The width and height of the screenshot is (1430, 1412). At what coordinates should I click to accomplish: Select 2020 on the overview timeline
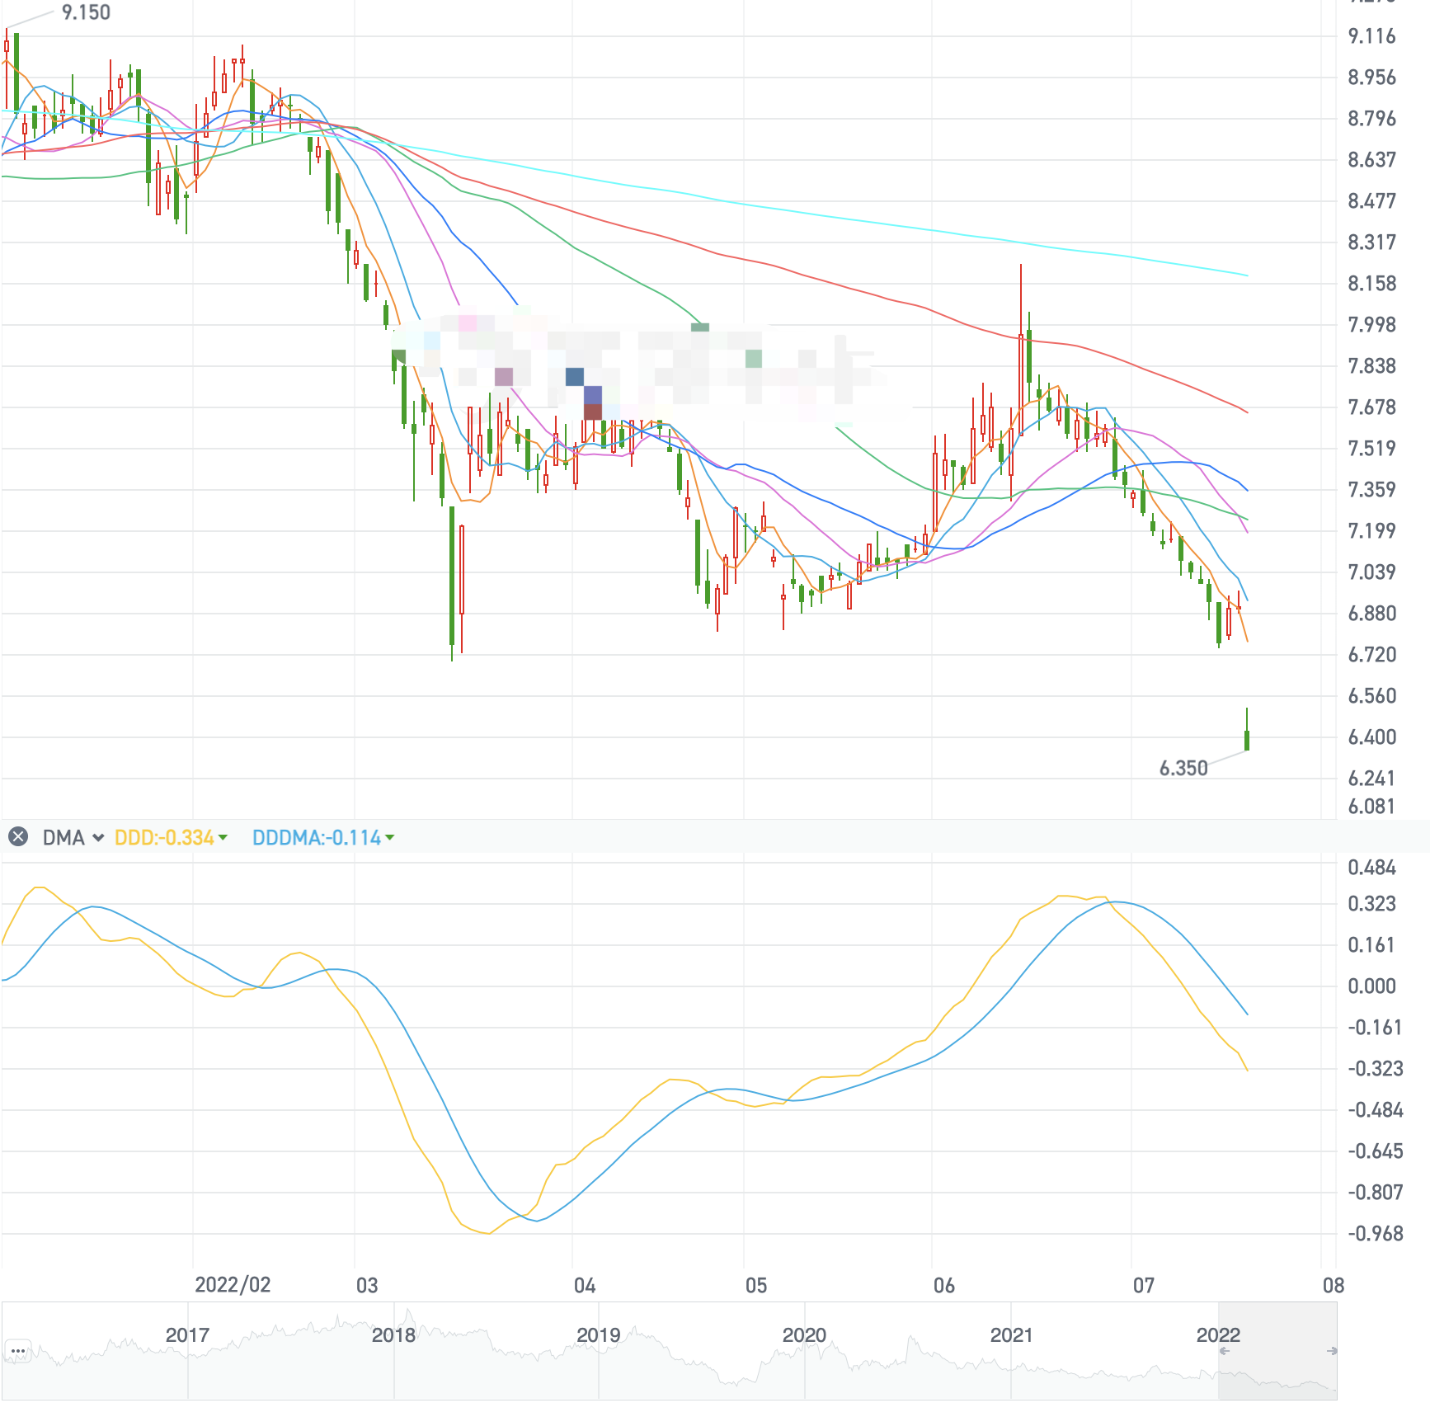[804, 1334]
